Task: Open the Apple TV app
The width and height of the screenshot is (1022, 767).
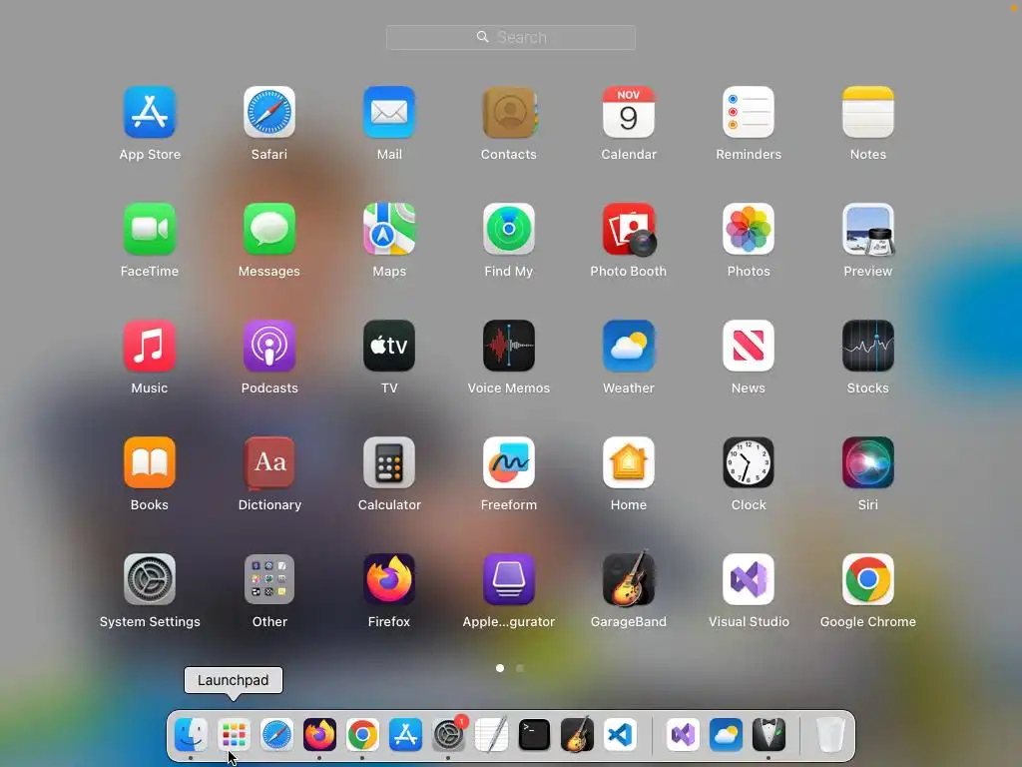Action: coord(389,346)
